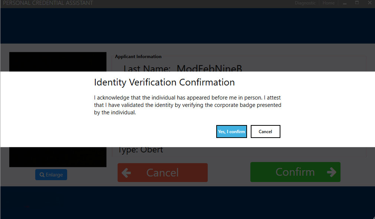Click the magnifier icon on Enlarge button
The width and height of the screenshot is (375, 219).
pyautogui.click(x=42, y=175)
